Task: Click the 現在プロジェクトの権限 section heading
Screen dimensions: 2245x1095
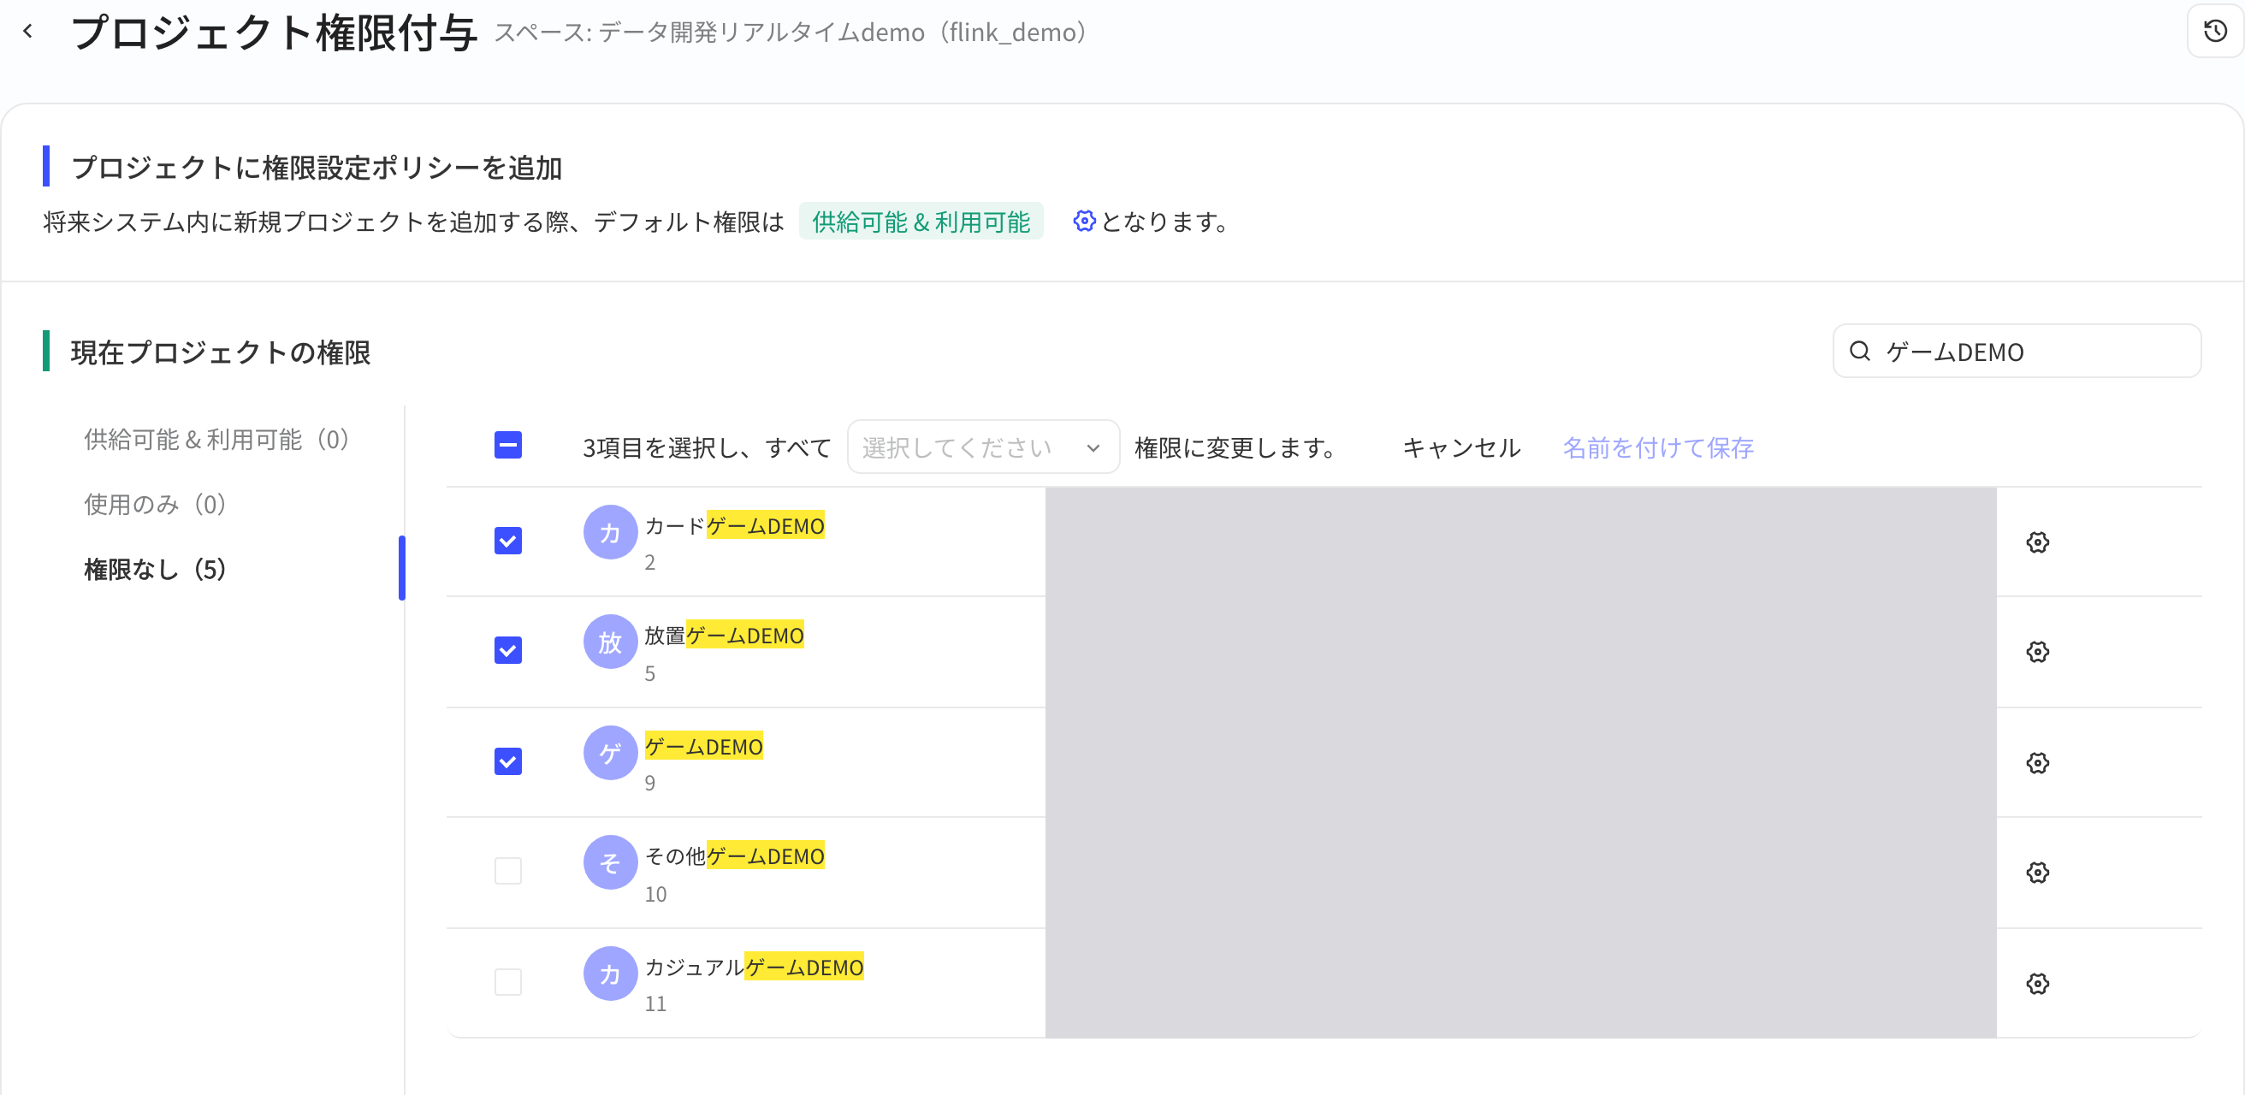Action: point(221,352)
